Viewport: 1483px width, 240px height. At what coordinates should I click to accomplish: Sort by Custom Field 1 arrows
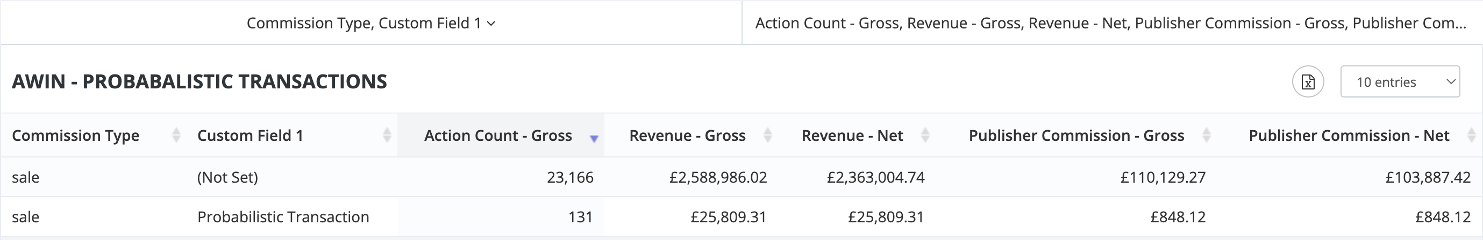pyautogui.click(x=387, y=136)
